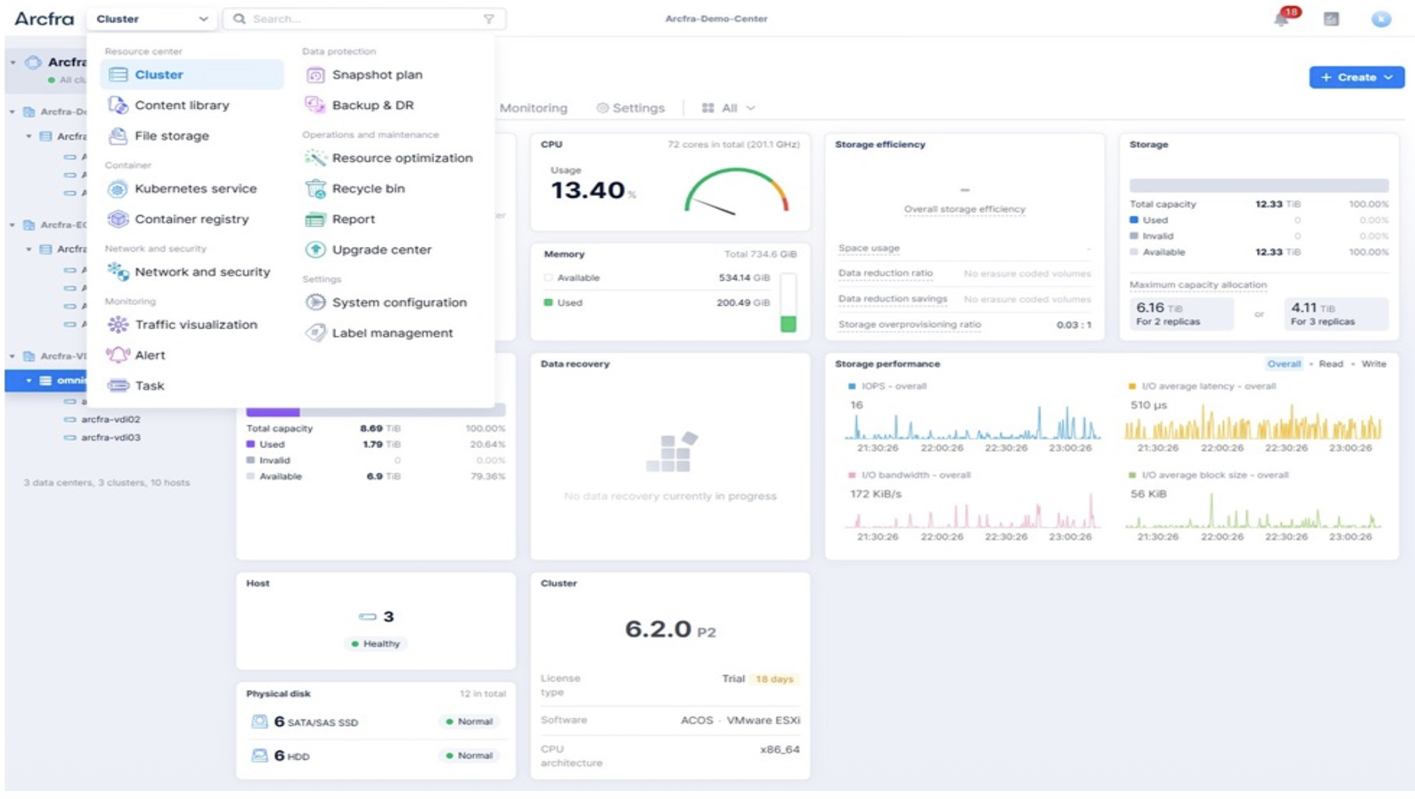Switch to the Settings tab
The image size is (1415, 799).
click(x=631, y=108)
